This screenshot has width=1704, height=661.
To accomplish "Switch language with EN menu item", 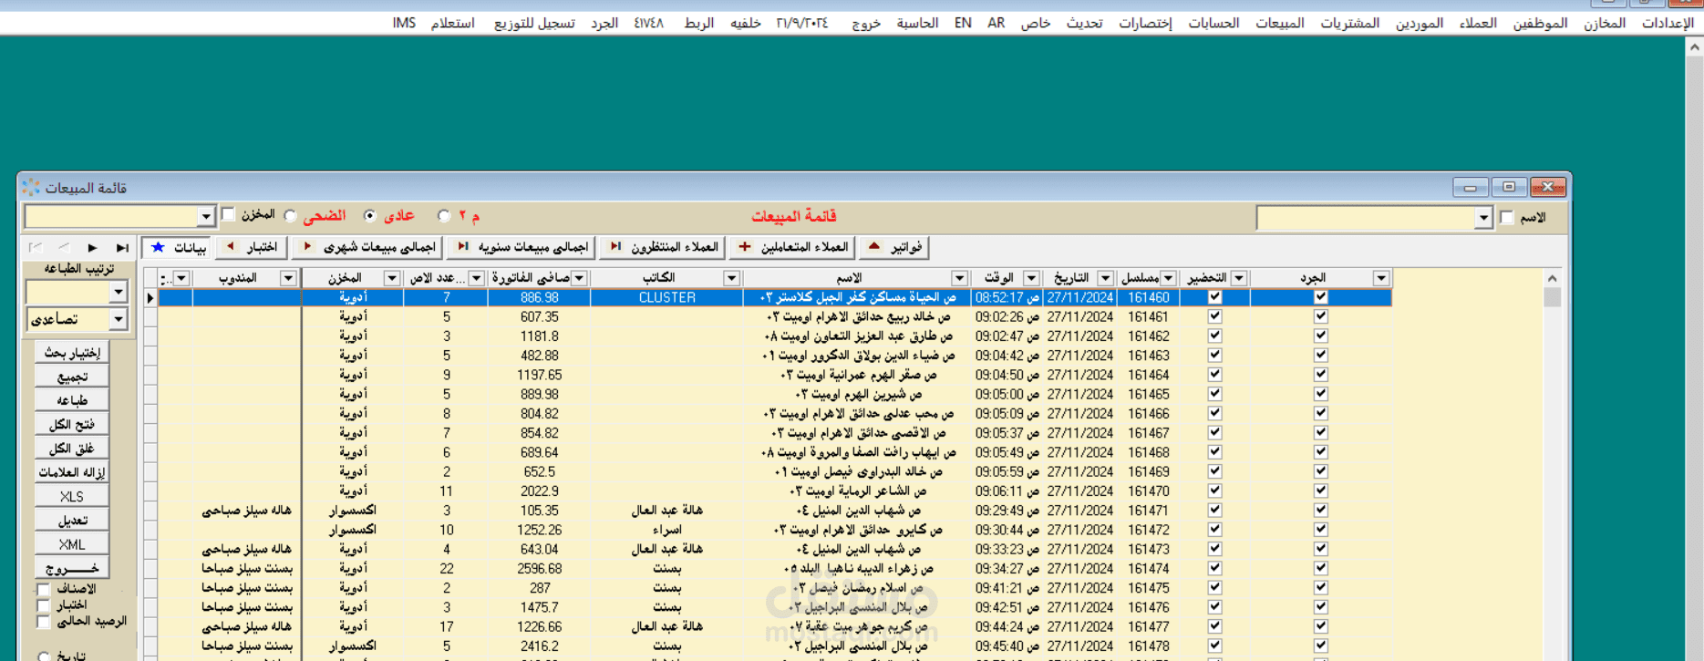I will [963, 23].
